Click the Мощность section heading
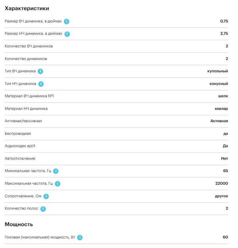The height and width of the screenshot is (248, 238). point(19,224)
